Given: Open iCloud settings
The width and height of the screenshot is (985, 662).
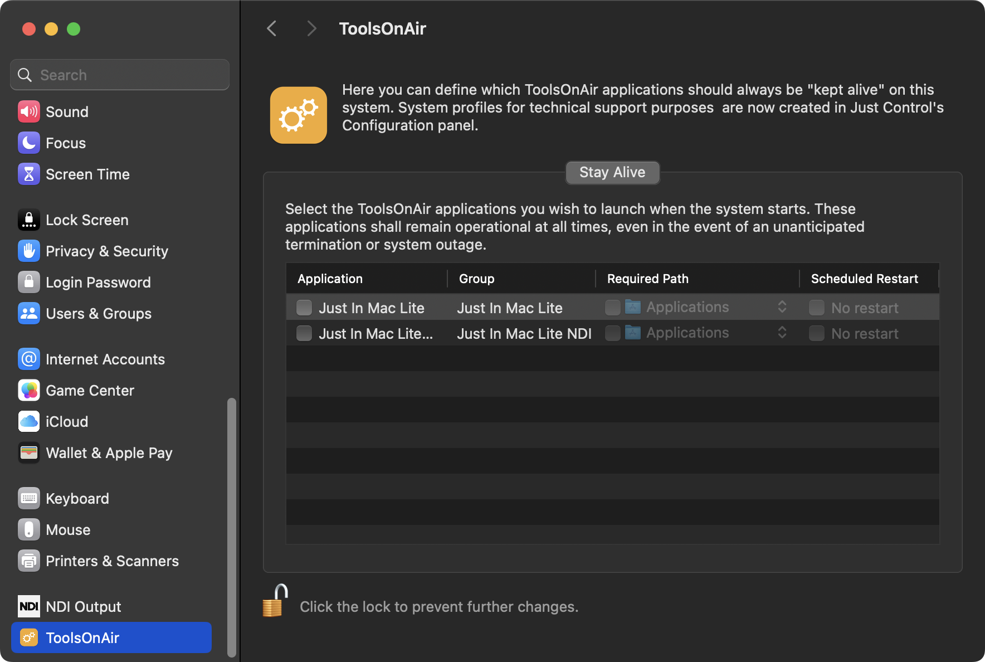Looking at the screenshot, I should pos(111,421).
